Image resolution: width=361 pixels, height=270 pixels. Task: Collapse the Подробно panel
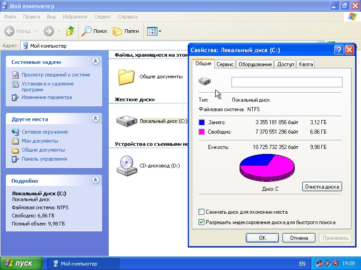(x=96, y=180)
